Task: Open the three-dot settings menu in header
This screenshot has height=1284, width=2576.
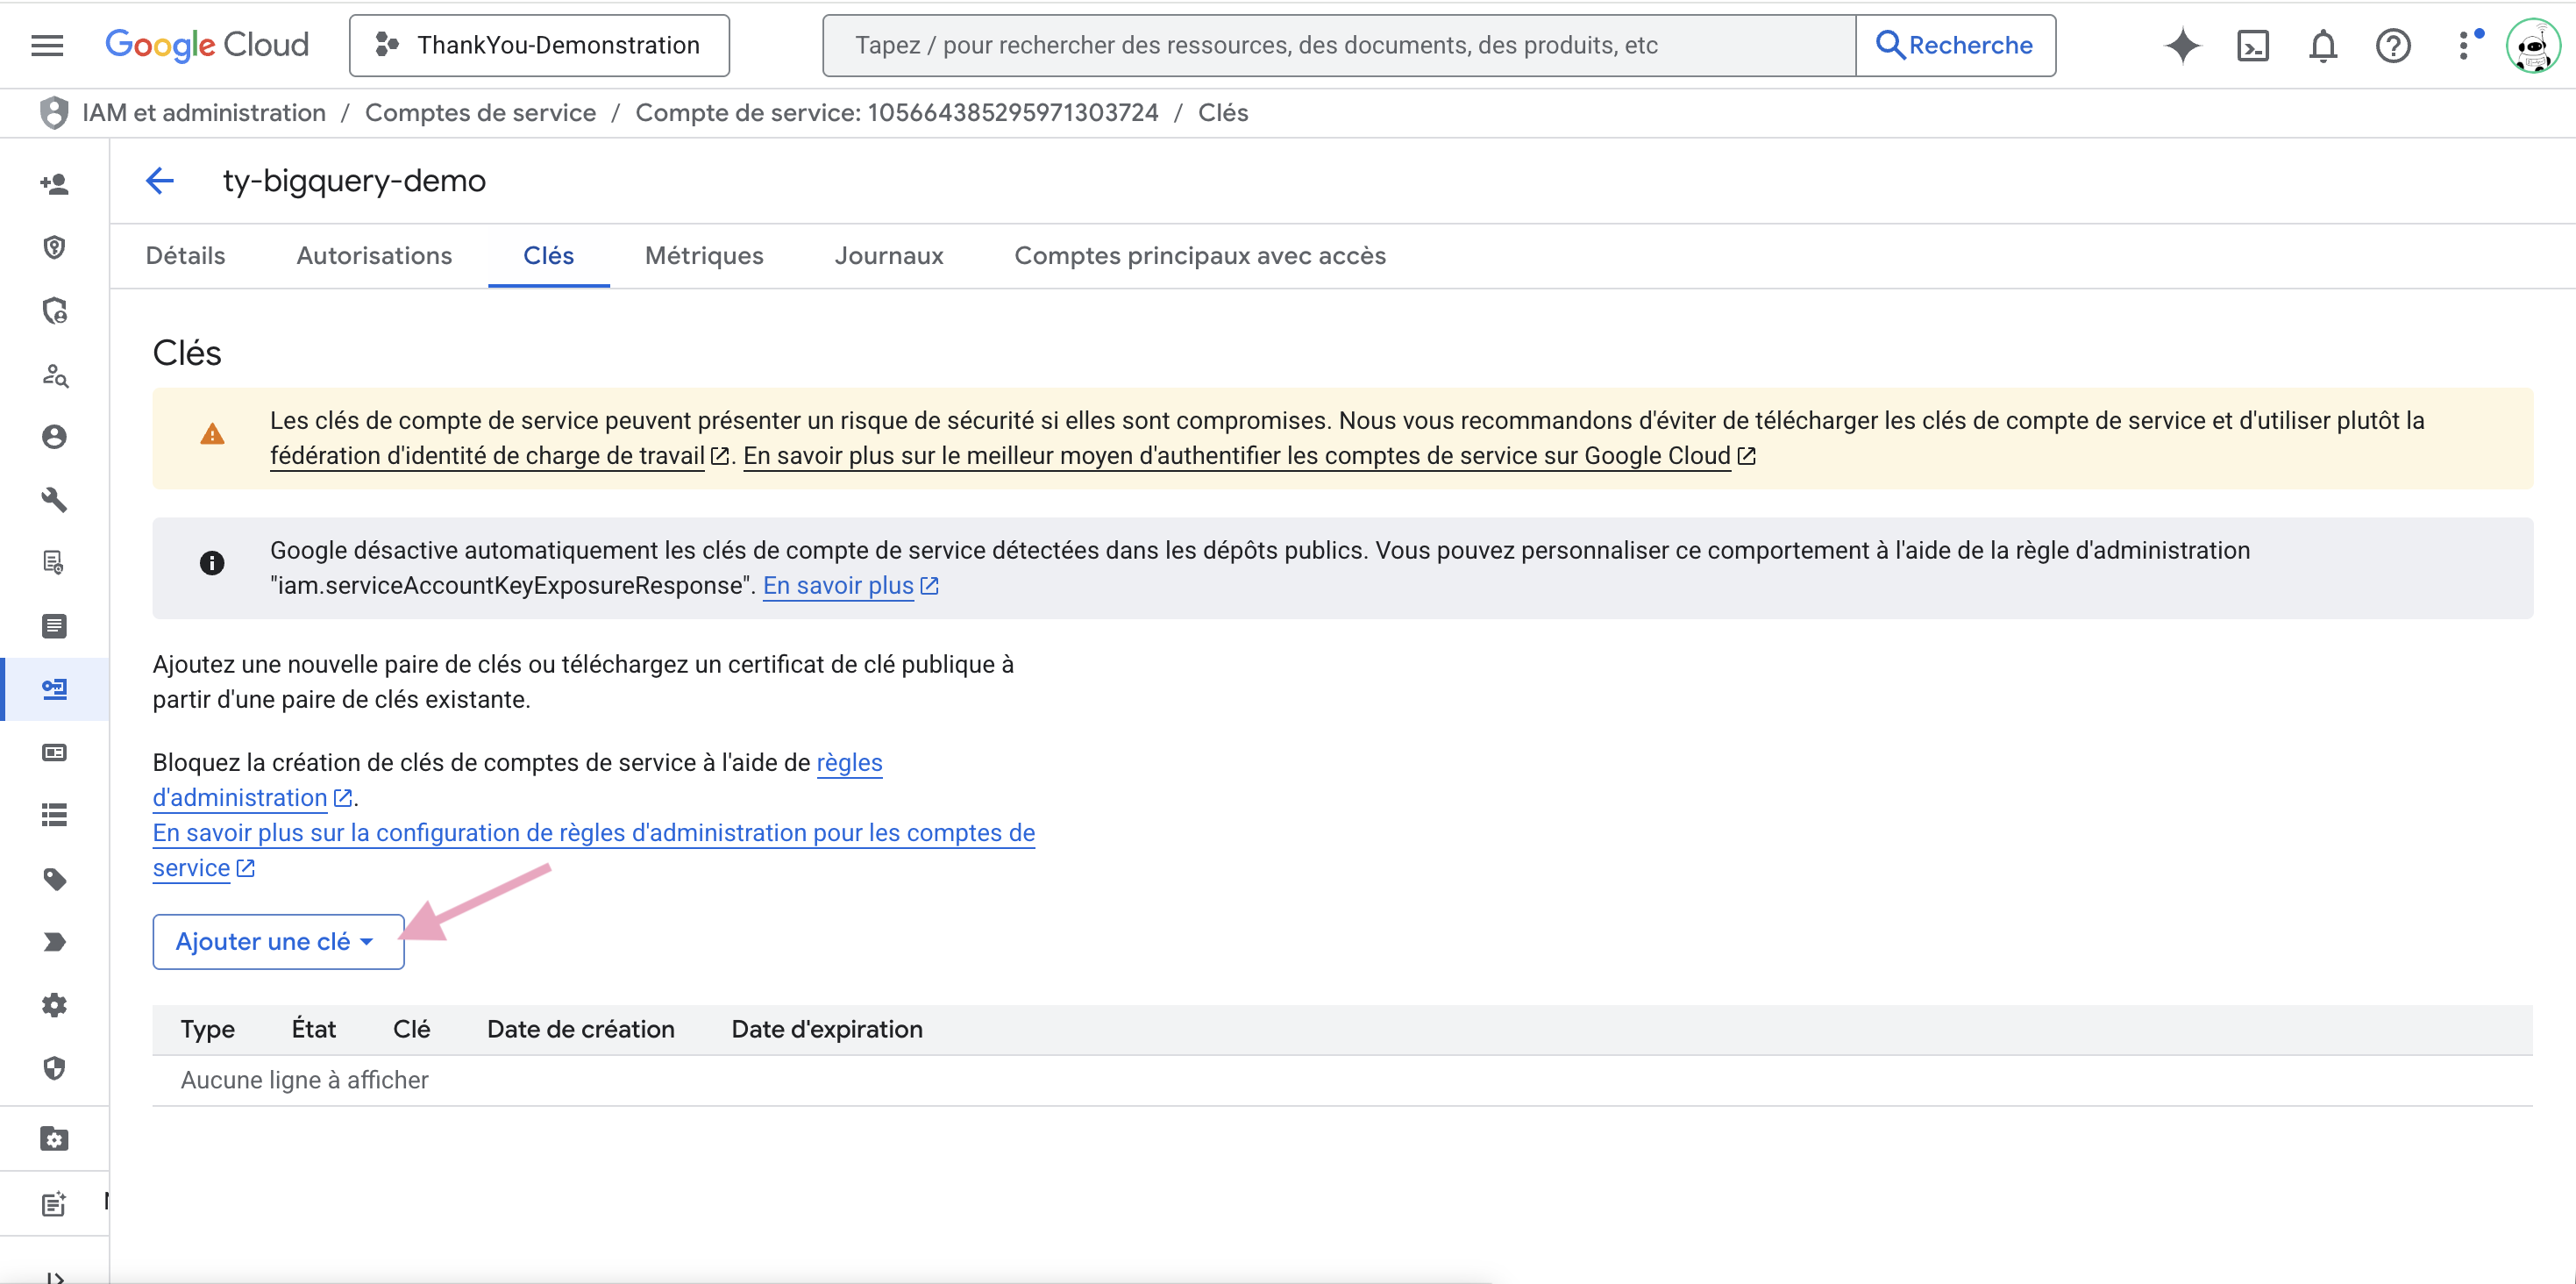Action: 2463,45
